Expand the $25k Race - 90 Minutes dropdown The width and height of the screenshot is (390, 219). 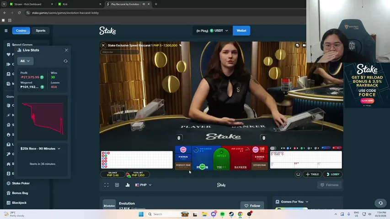(x=40, y=148)
